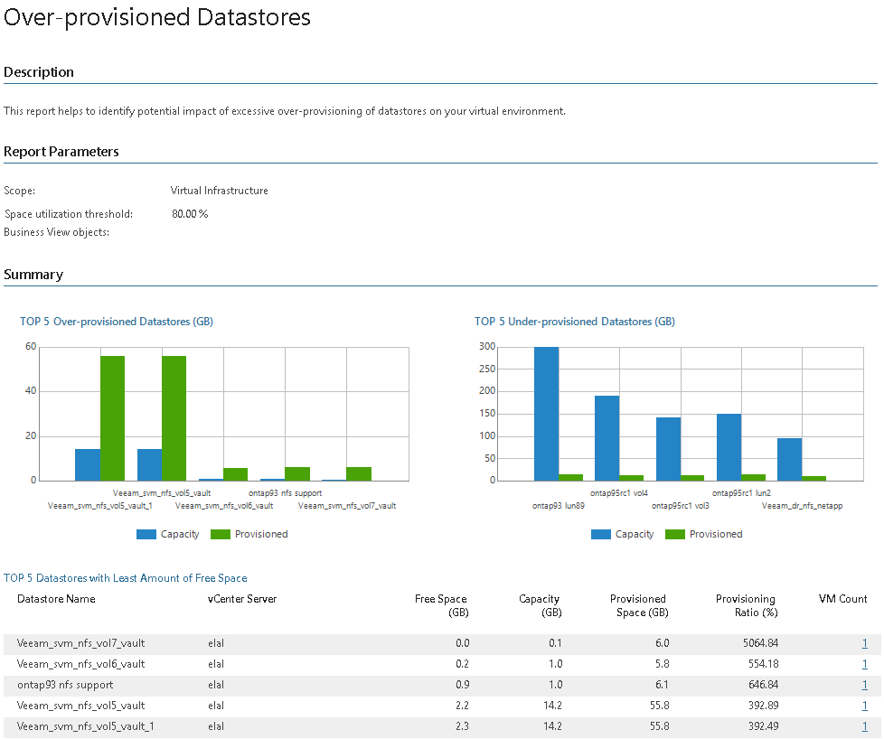Click the 'Provisioning Ratio (%)' column header

[747, 605]
